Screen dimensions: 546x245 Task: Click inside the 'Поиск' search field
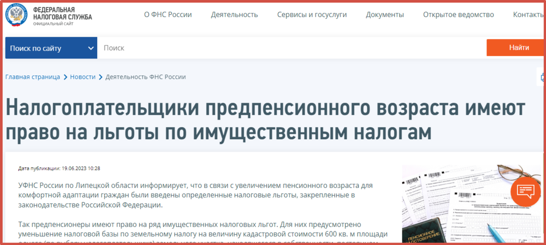(292, 48)
